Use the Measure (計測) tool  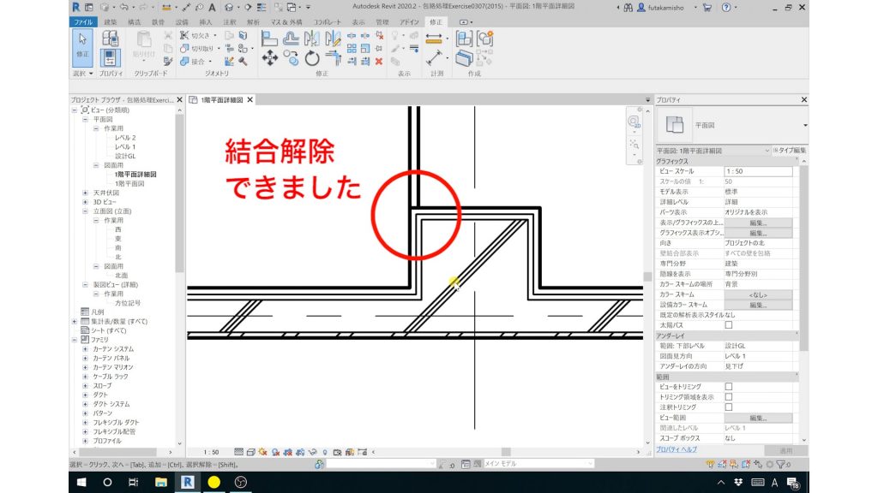tap(435, 39)
